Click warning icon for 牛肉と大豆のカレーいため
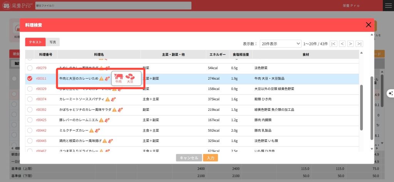Image resolution: width=394 pixels, height=182 pixels. pyautogui.click(x=101, y=78)
